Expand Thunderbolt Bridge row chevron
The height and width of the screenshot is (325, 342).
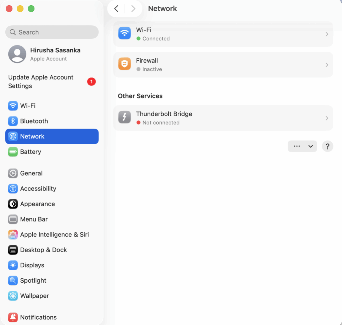point(327,118)
